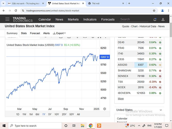Open Task View on the taskbar

[74, 126]
